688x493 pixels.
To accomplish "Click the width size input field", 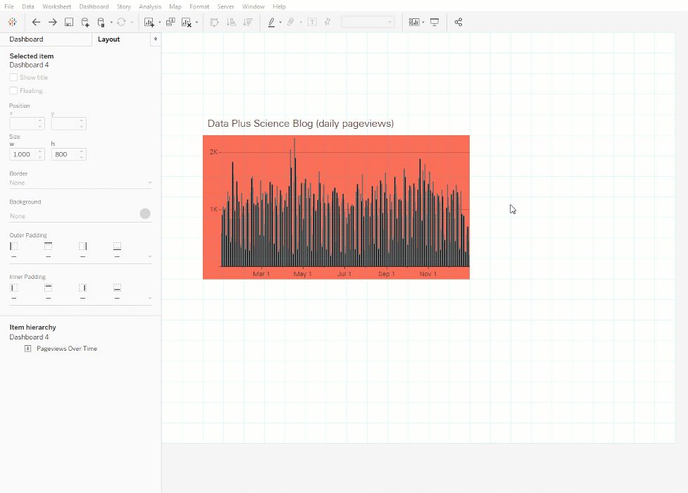I will coord(27,154).
